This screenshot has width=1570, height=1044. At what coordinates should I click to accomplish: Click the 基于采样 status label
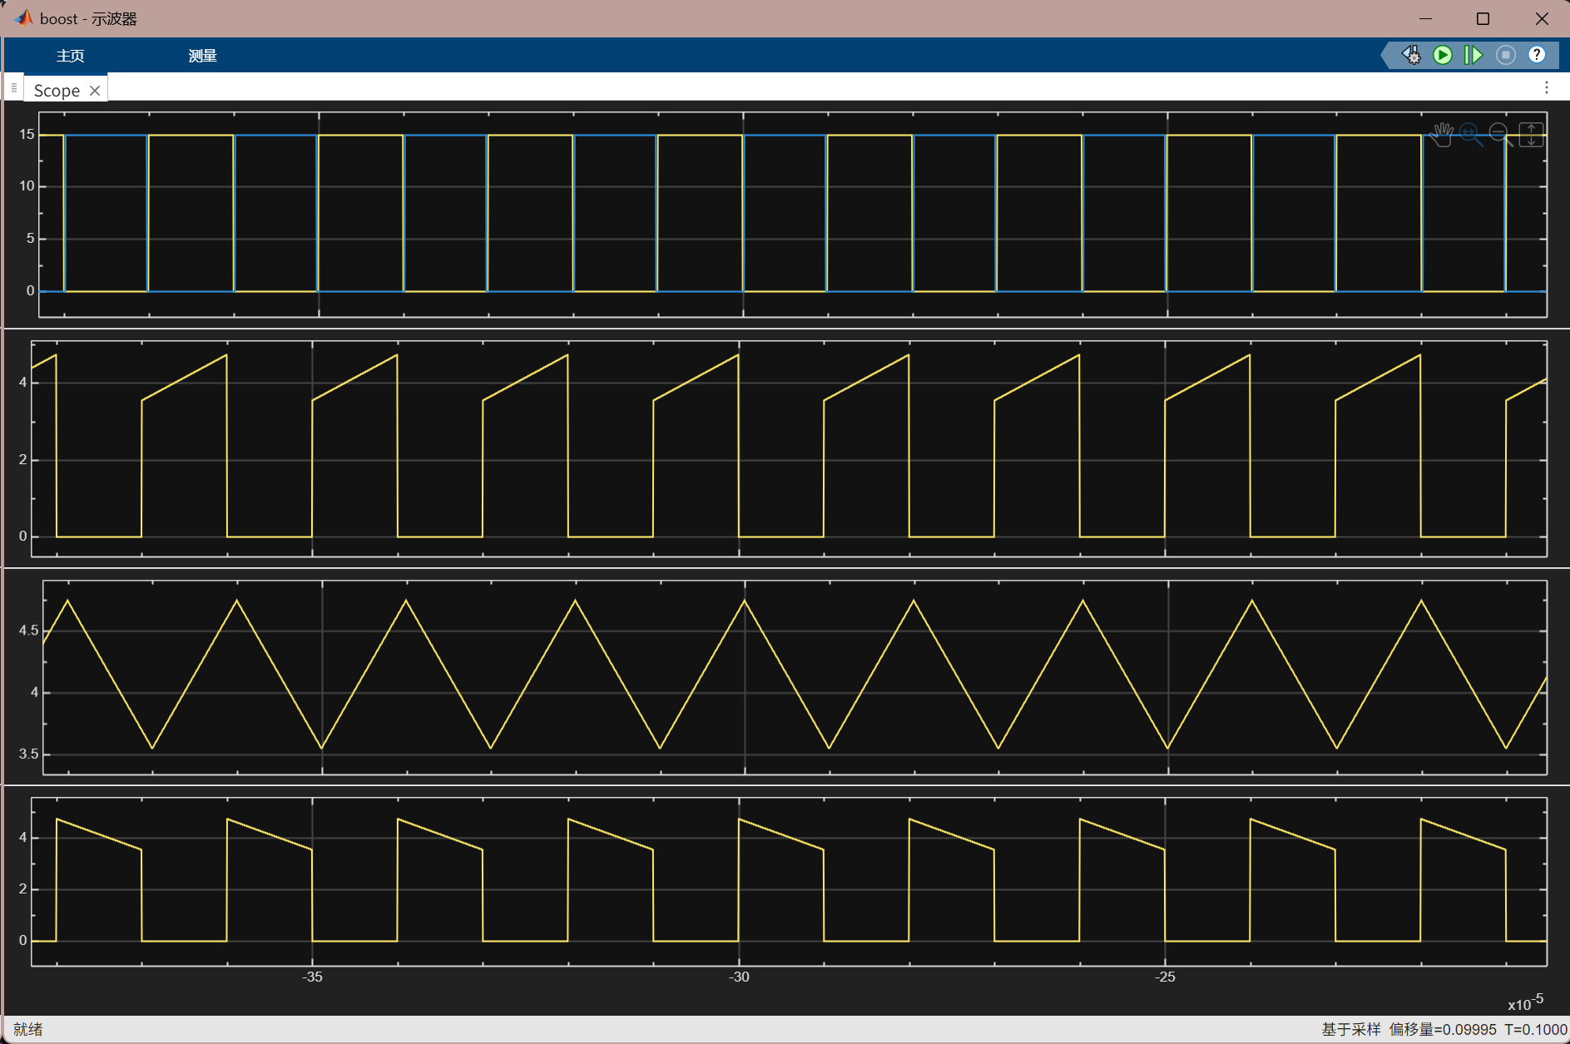[1351, 1030]
